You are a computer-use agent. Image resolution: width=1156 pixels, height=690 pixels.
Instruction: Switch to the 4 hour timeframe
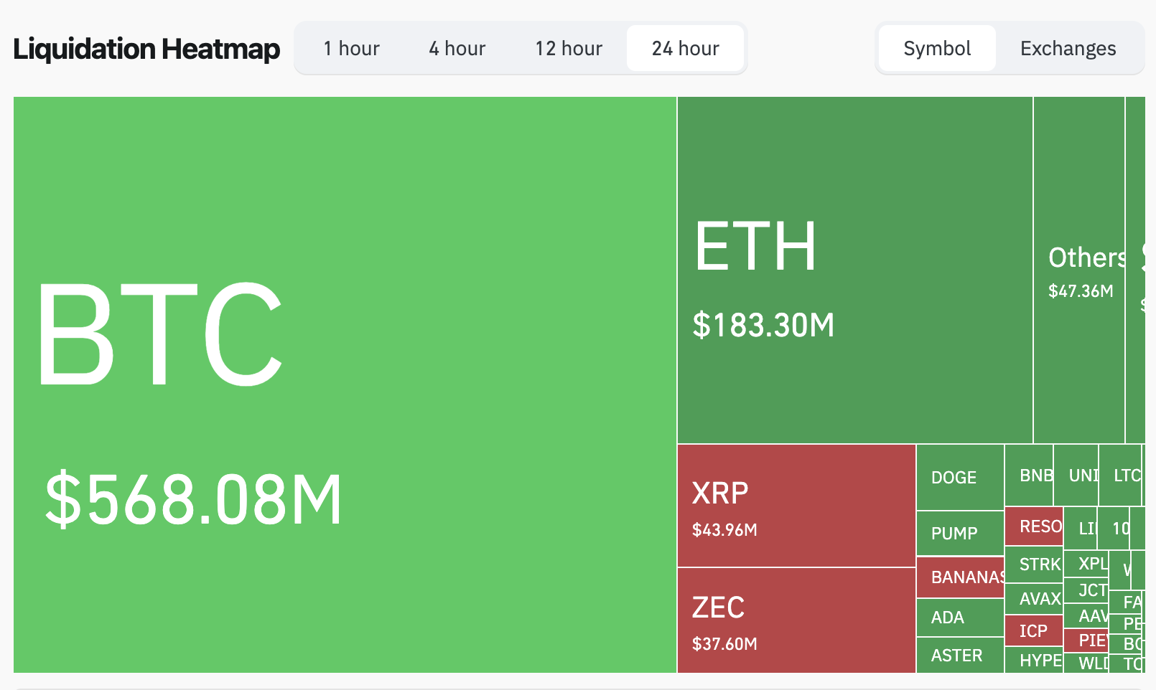pyautogui.click(x=457, y=48)
